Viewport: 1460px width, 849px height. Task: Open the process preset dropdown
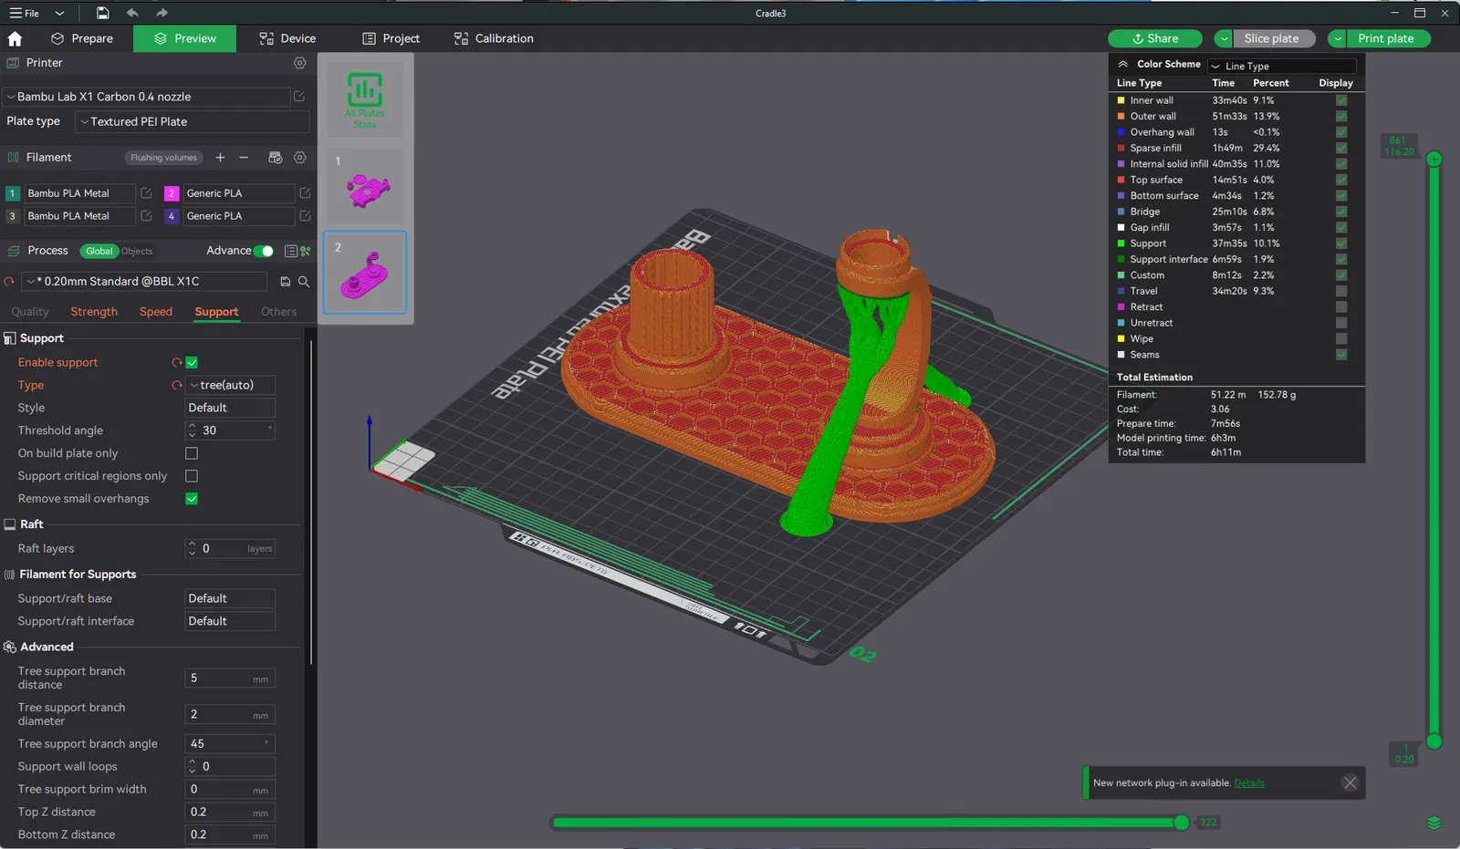click(x=144, y=282)
